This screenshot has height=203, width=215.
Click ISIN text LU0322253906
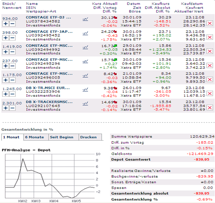point(43,91)
